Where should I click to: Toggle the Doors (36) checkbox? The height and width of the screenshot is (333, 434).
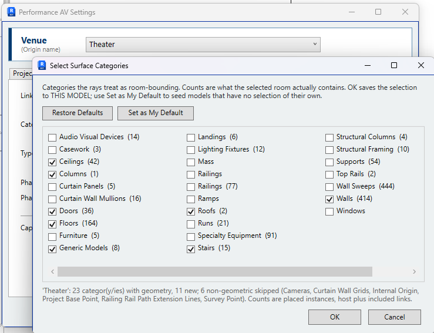[x=52, y=211]
